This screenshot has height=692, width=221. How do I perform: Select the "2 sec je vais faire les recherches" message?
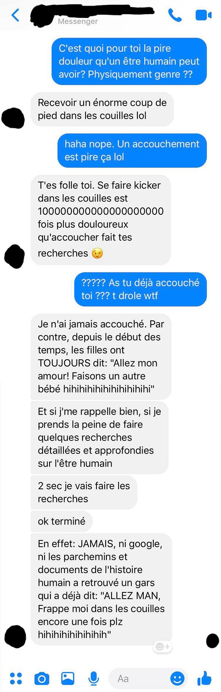tap(84, 492)
